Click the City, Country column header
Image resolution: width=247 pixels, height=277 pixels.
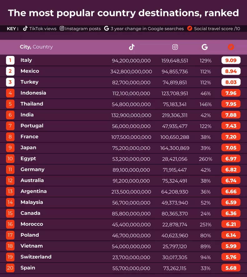36,47
